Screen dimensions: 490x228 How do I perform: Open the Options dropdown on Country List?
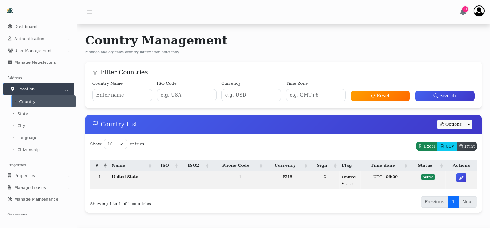[455, 124]
